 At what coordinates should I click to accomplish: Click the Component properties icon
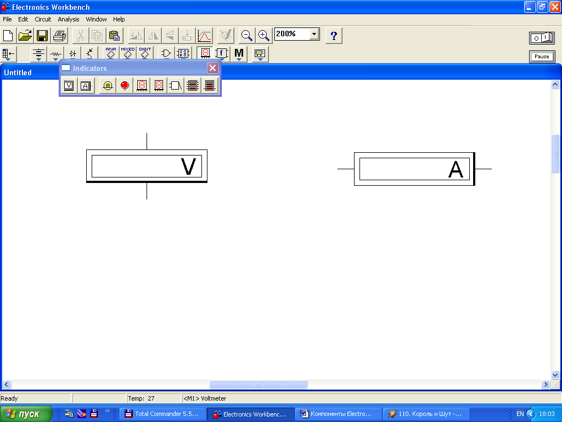[x=226, y=36]
